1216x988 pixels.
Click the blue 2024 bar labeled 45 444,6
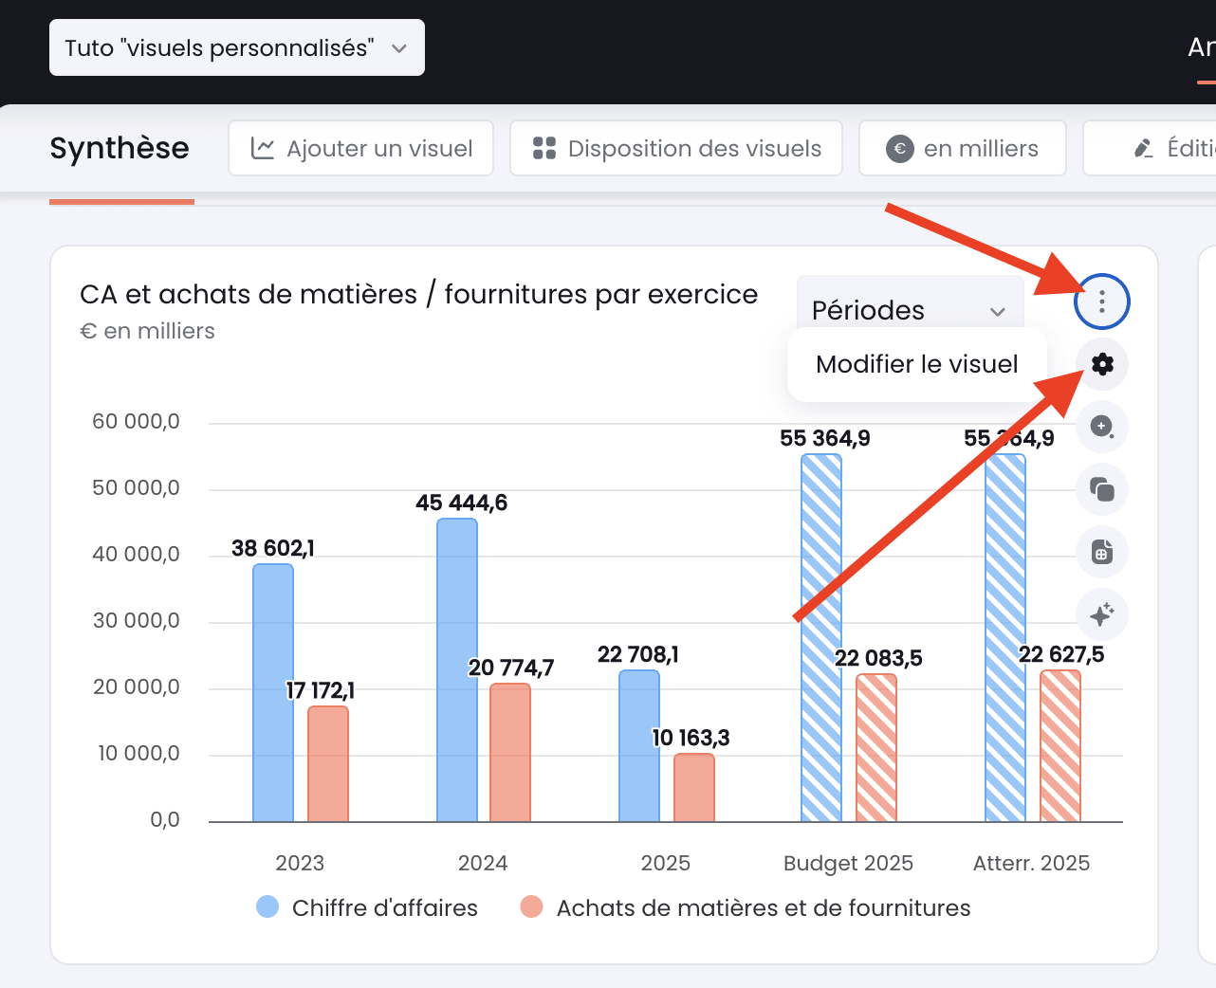pyautogui.click(x=457, y=670)
